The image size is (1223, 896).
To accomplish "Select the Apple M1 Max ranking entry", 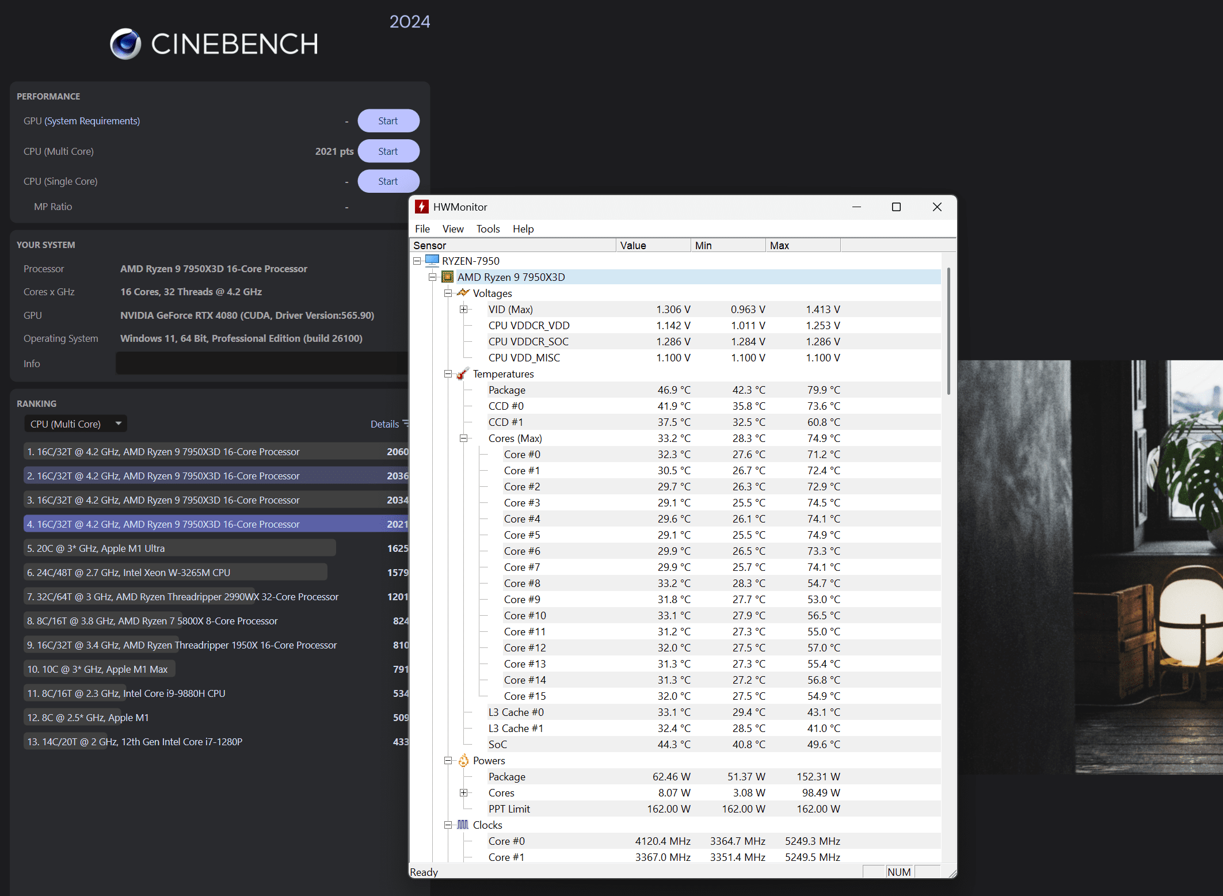I will (216, 669).
